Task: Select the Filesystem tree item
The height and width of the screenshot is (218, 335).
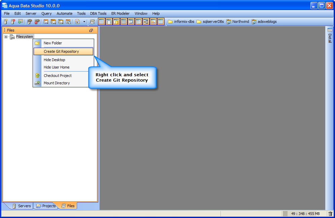Action: [25, 37]
